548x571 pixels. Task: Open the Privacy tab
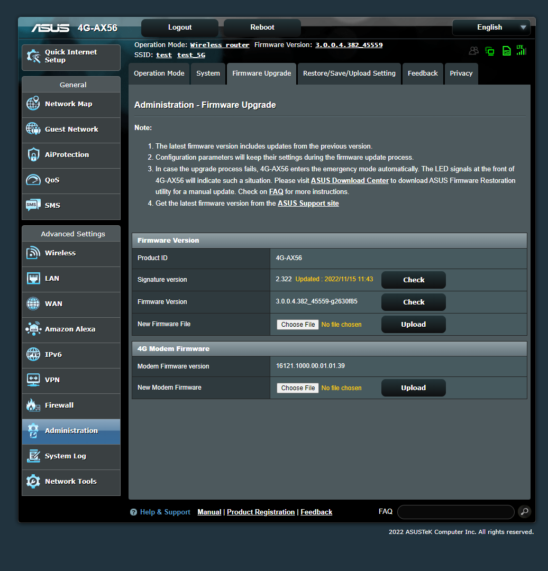click(461, 73)
